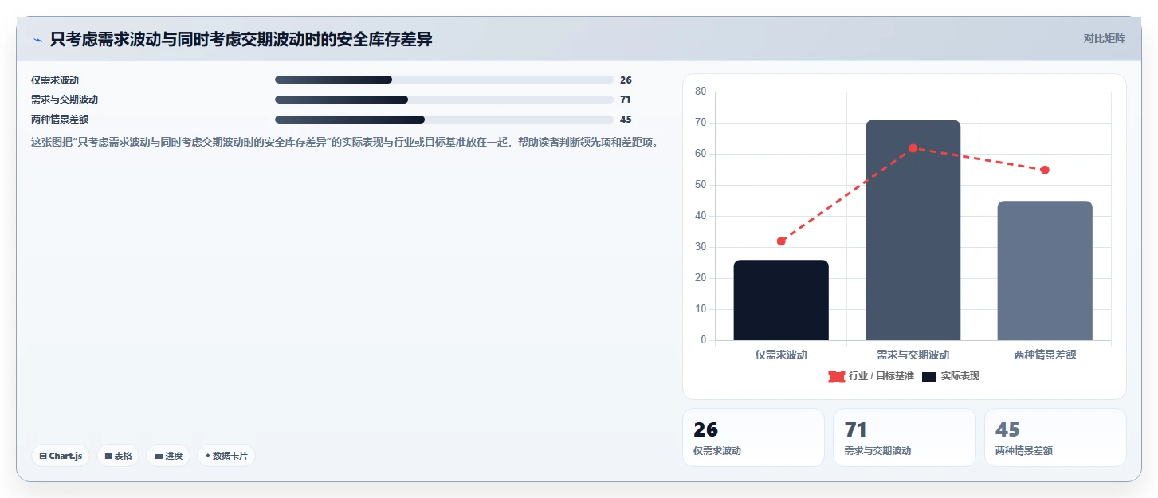Click the red legend swatch for 行业基准

click(x=836, y=376)
